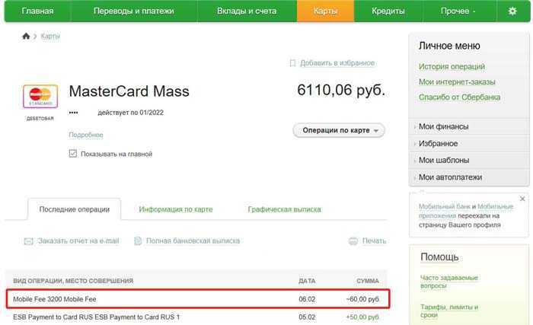This screenshot has width=533, height=325.
Task: Expand Мои шаблоны section
Action: [x=469, y=160]
